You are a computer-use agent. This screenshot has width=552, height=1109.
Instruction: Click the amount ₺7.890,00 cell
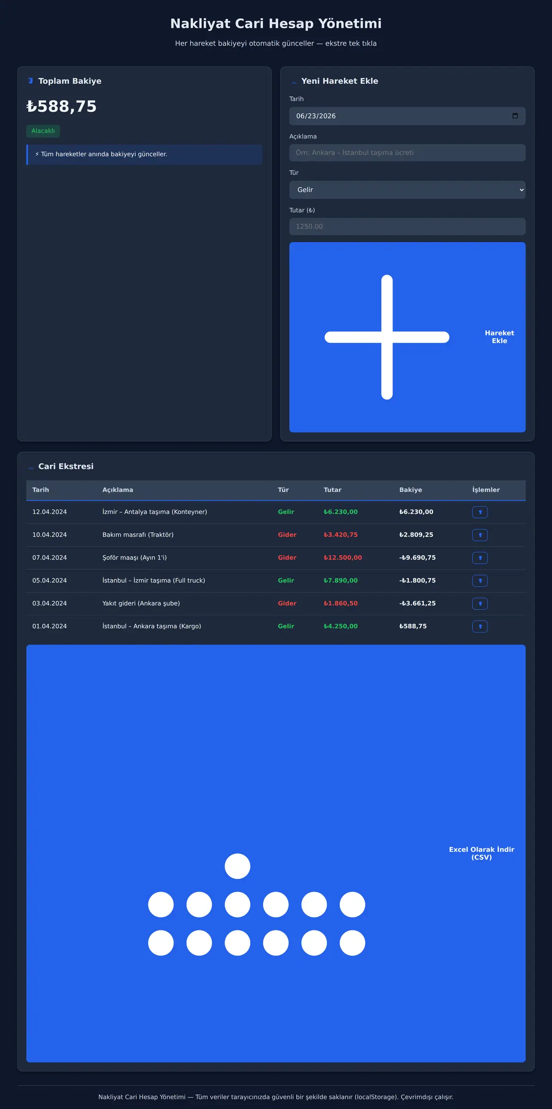pos(340,581)
